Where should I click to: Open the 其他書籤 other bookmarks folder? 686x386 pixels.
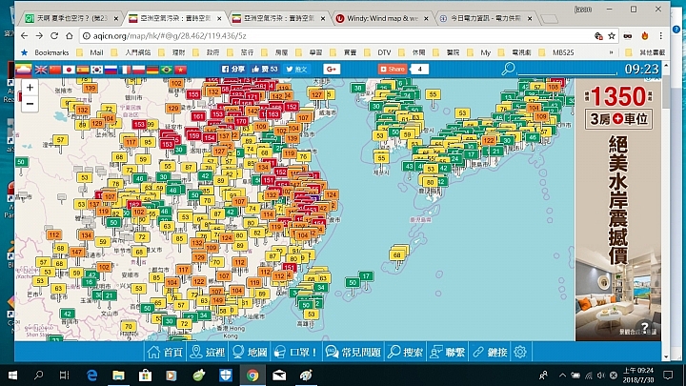pos(646,52)
